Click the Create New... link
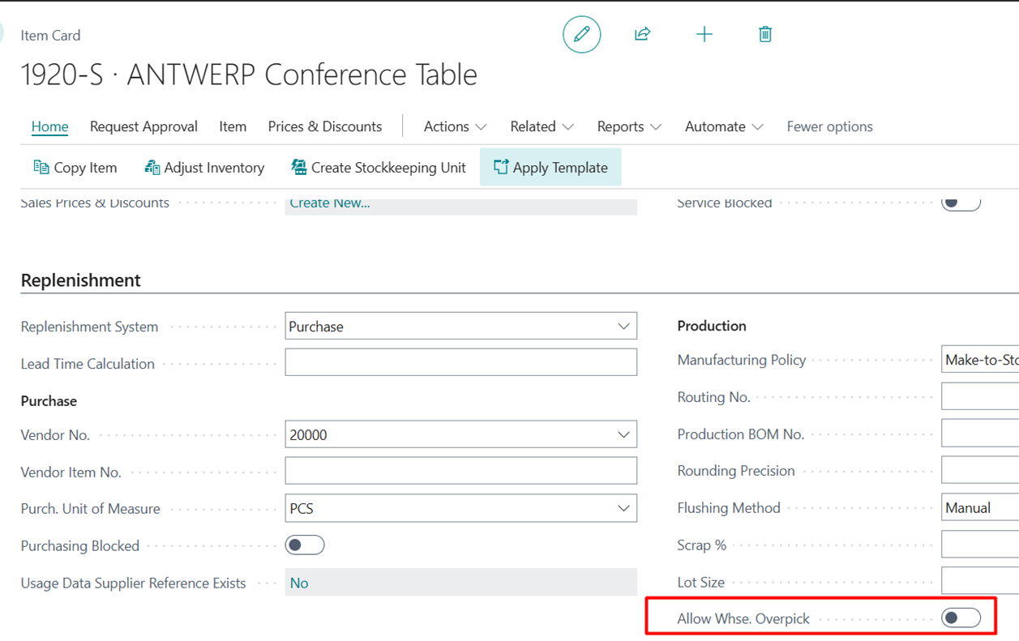Viewport: 1019px width, 641px height. point(330,203)
